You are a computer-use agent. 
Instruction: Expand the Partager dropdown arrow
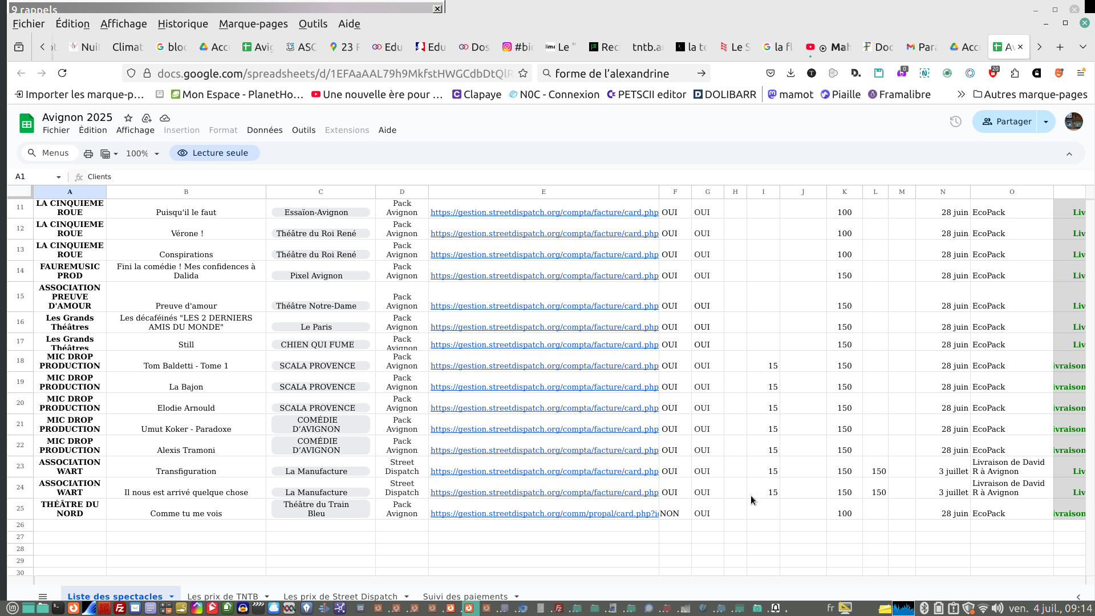coord(1046,121)
